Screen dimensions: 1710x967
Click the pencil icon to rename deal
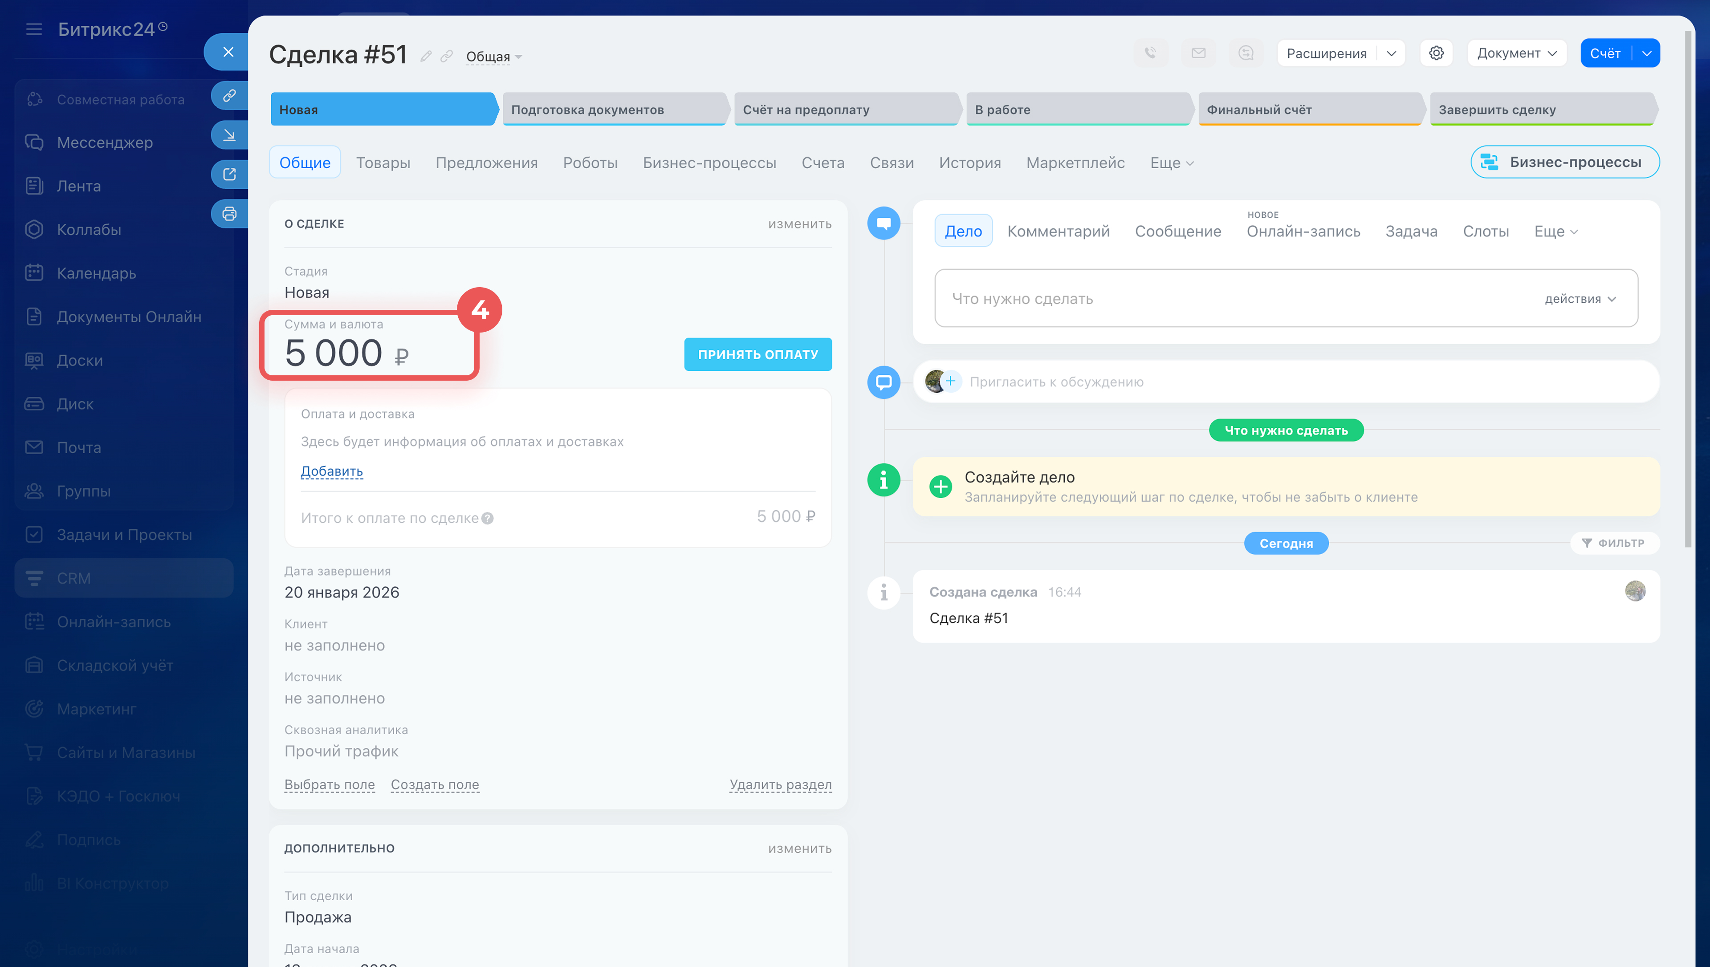[426, 57]
